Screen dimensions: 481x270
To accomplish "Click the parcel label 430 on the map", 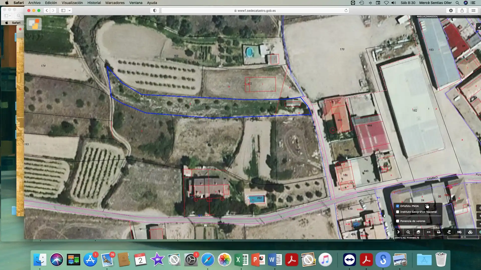I will coord(204,104).
